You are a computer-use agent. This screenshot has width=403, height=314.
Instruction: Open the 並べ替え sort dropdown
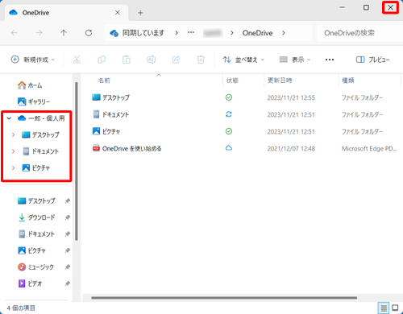tap(243, 60)
